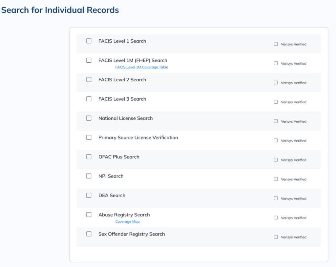Enable the OFAC Plus Search checkbox
336x267 pixels.
[x=89, y=157]
